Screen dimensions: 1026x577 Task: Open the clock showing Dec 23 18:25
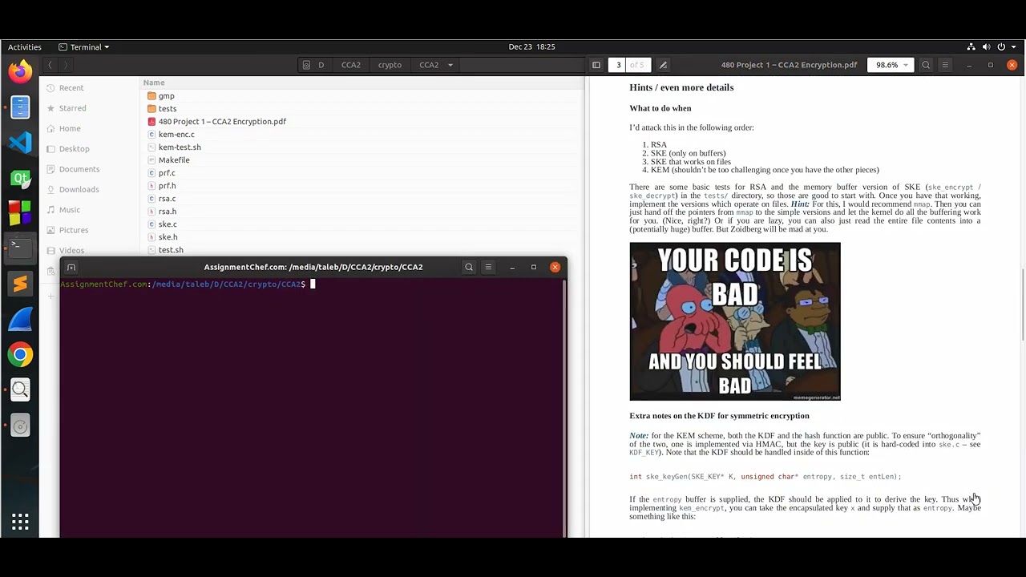pos(531,46)
